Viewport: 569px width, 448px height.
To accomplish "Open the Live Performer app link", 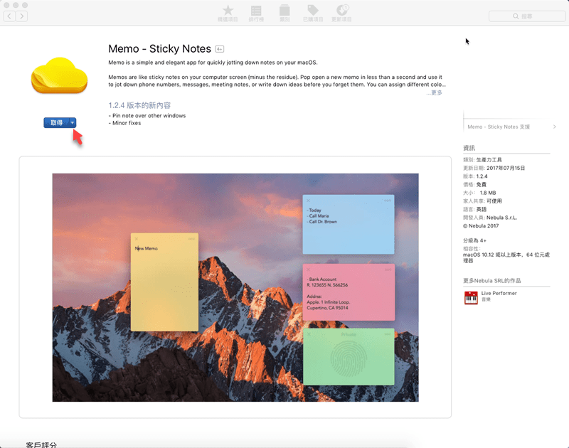I will click(x=499, y=293).
